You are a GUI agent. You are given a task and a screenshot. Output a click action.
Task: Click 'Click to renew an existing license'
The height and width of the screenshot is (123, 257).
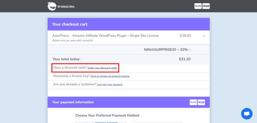pyautogui.click(x=110, y=76)
